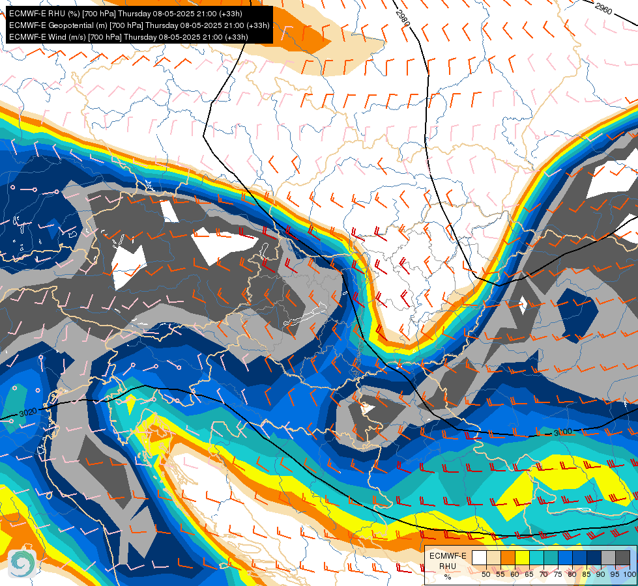Select the Geopotential 700 hPa header line
Image resolution: width=638 pixels, height=586 pixels.
click(x=139, y=25)
